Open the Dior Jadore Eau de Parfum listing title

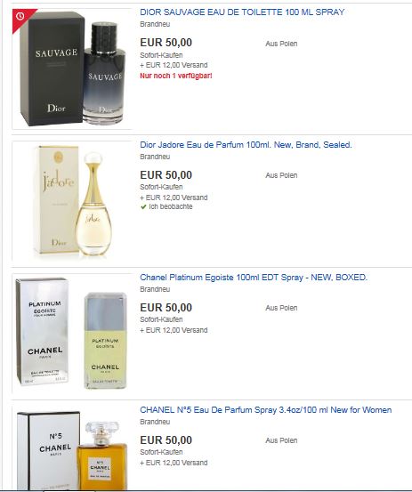(246, 145)
